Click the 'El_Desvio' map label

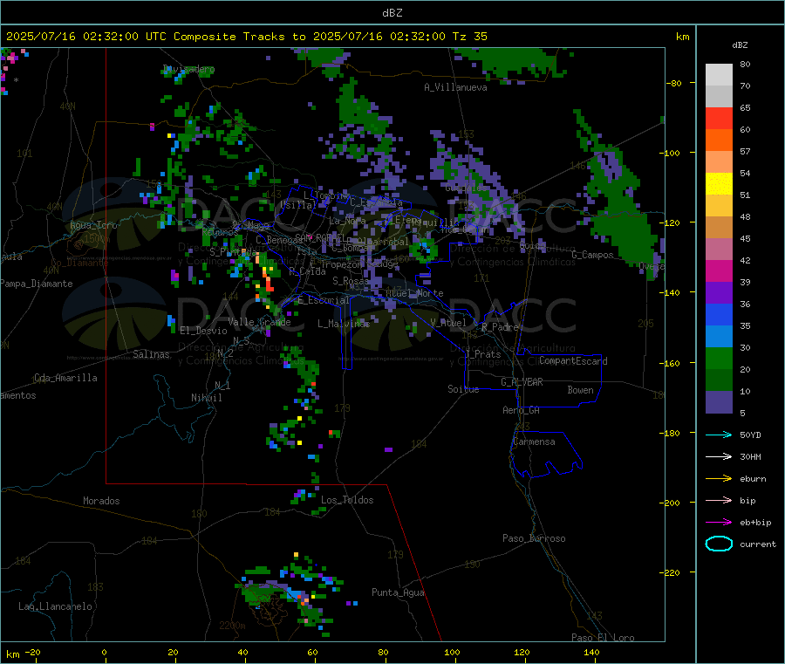(x=204, y=331)
